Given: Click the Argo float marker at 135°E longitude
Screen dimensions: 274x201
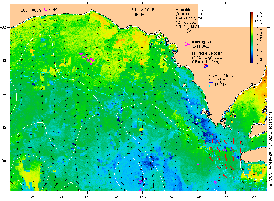Looking at the screenshot, I should pos(198,164).
